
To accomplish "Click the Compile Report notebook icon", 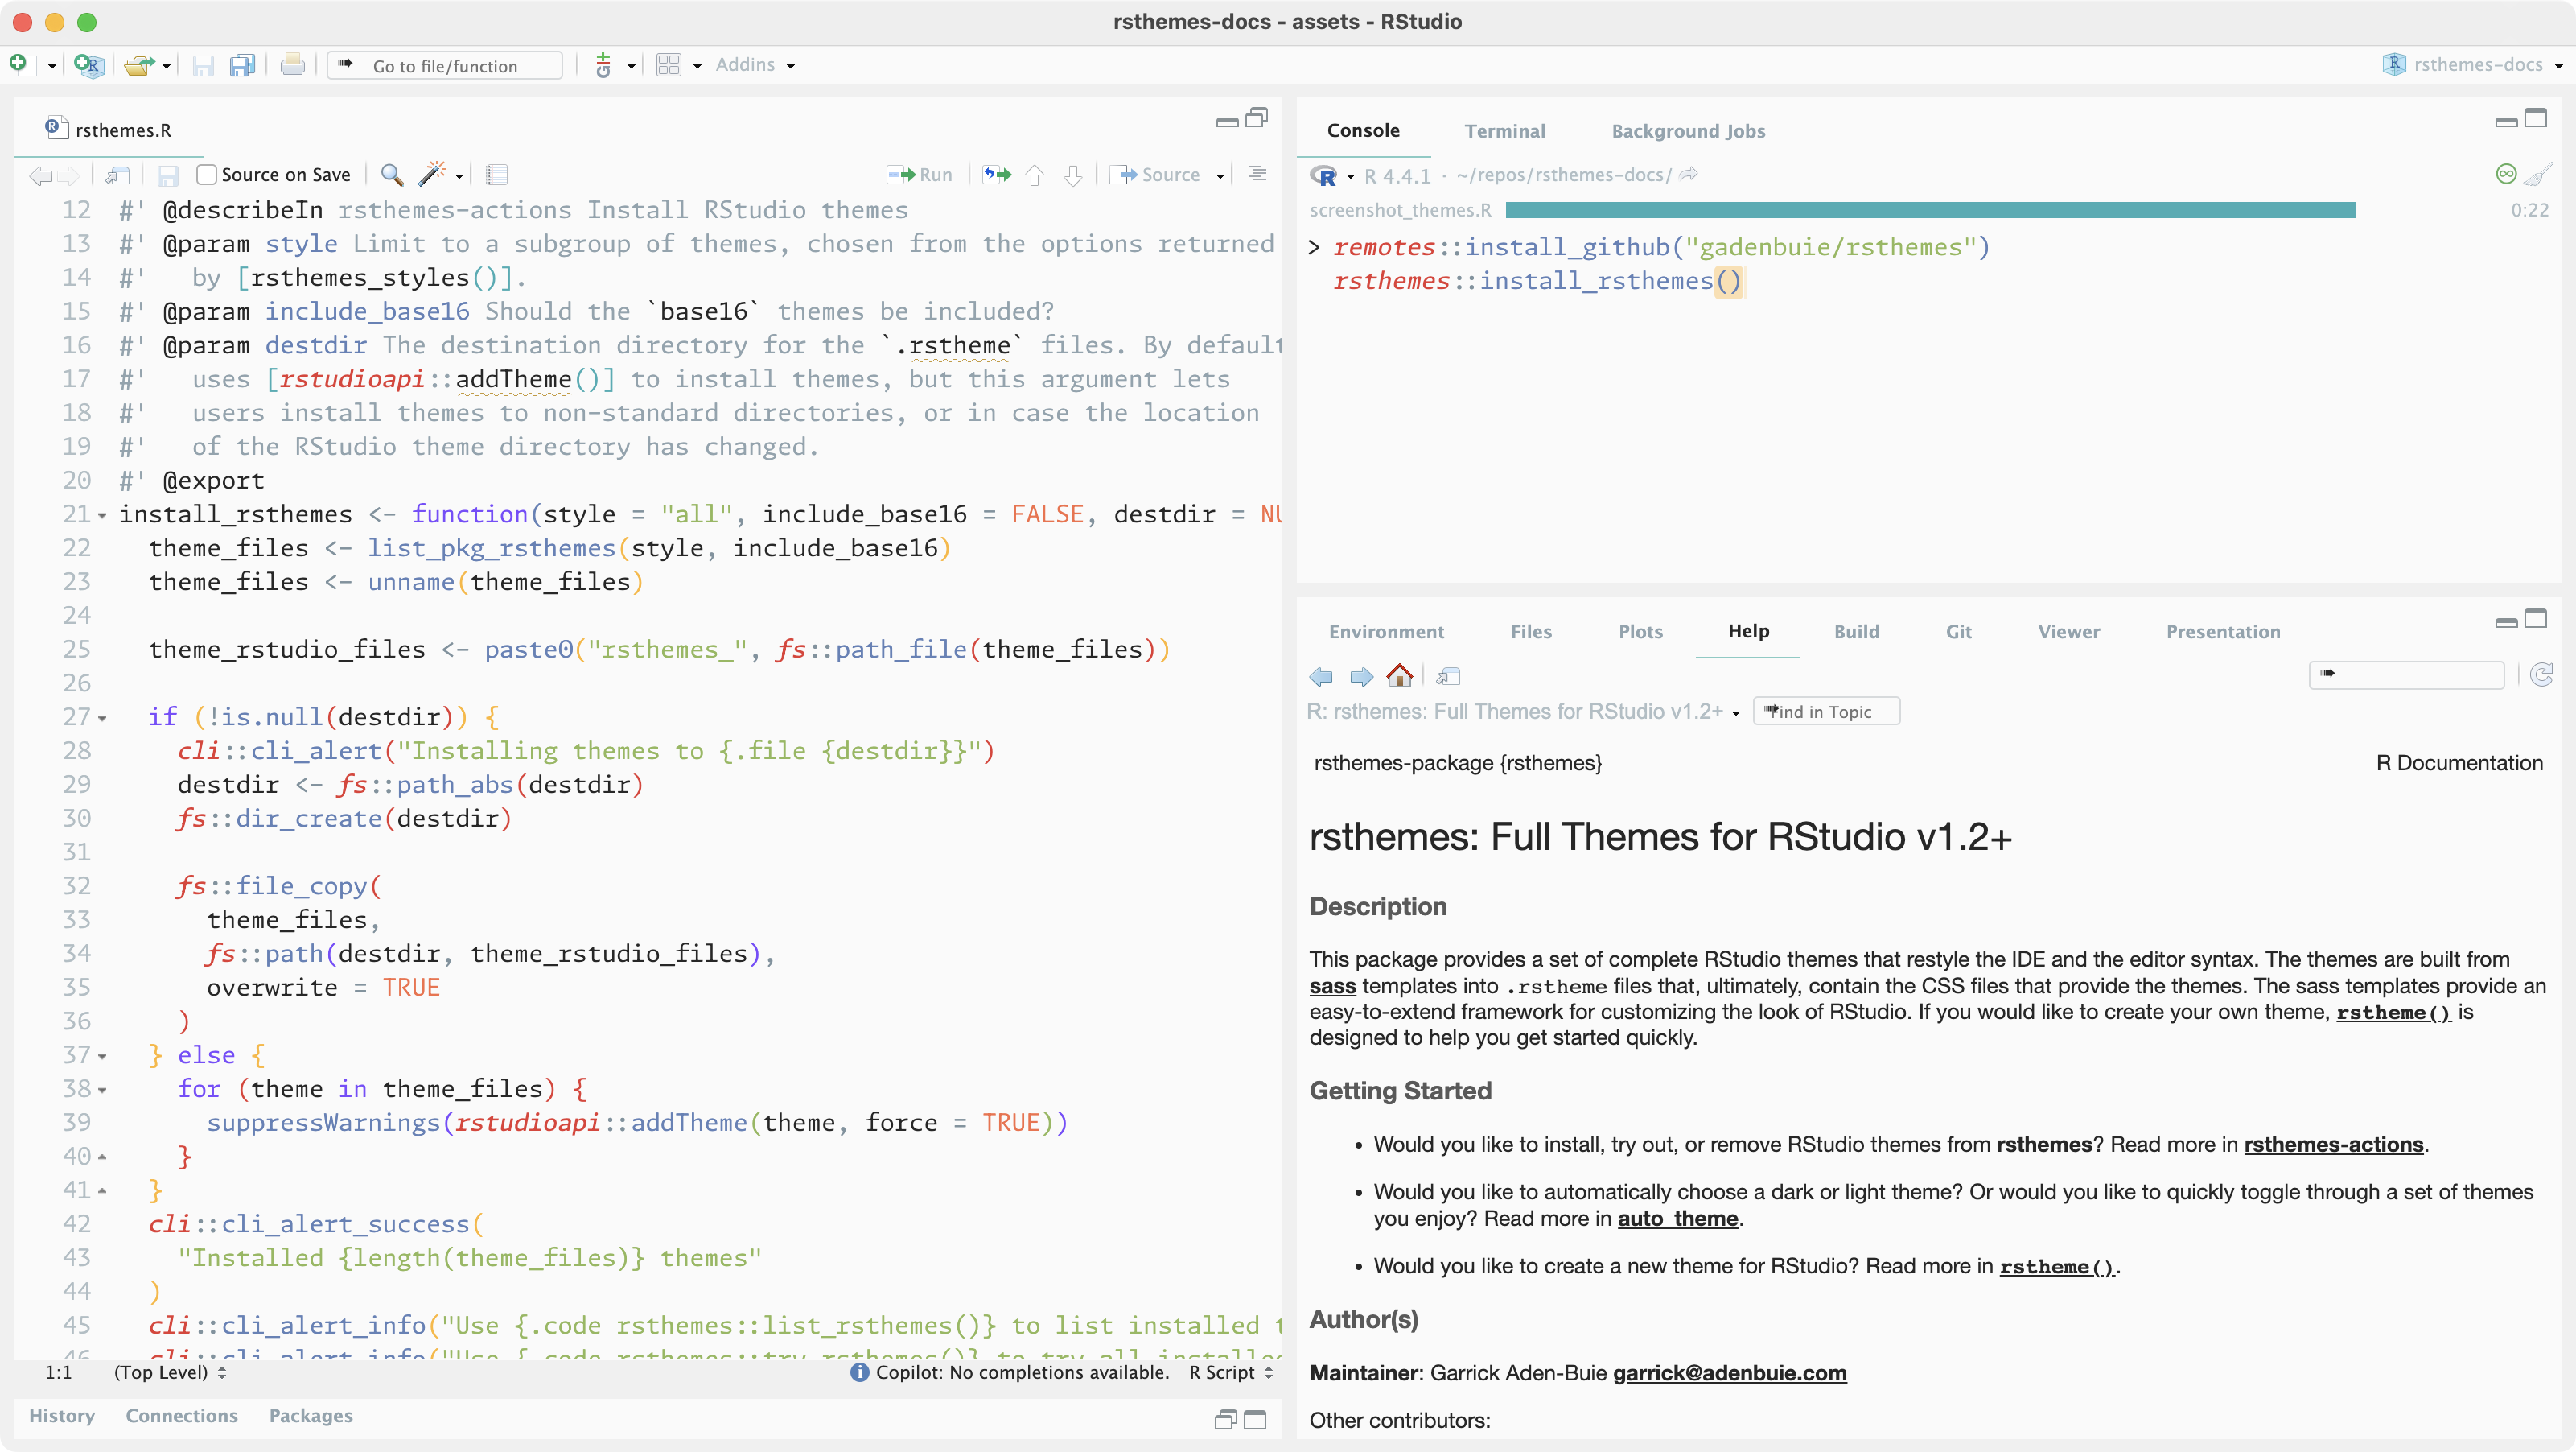I will pos(497,175).
